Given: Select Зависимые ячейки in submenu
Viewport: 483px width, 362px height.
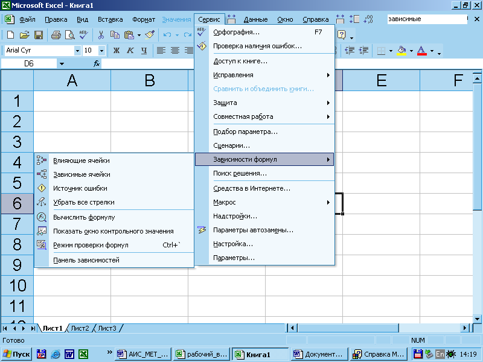Looking at the screenshot, I should 114,174.
